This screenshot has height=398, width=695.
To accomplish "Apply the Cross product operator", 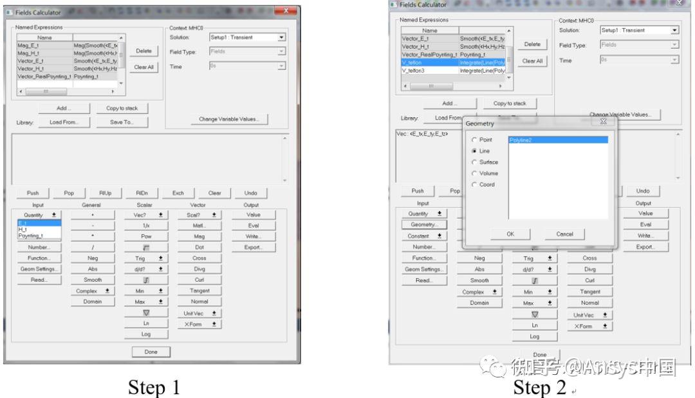I will (x=199, y=258).
